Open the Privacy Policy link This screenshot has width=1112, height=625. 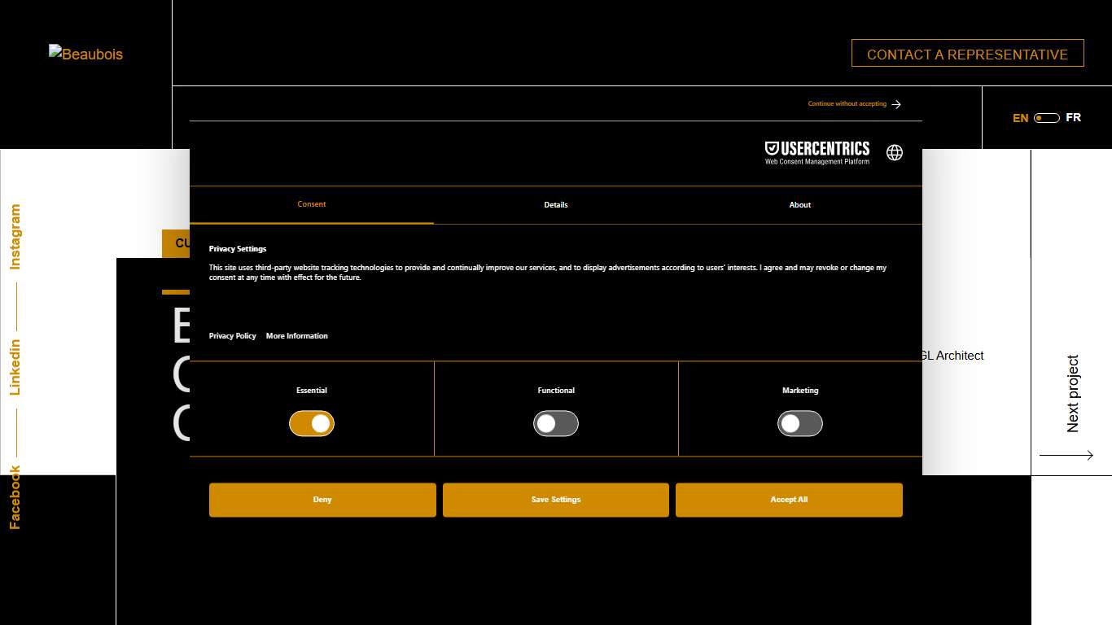point(232,336)
